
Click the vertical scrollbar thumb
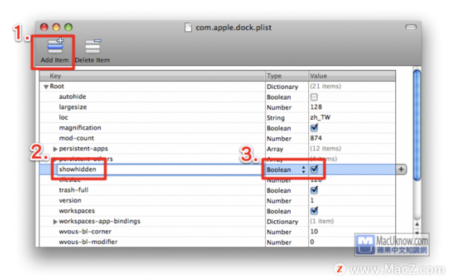click(417, 125)
